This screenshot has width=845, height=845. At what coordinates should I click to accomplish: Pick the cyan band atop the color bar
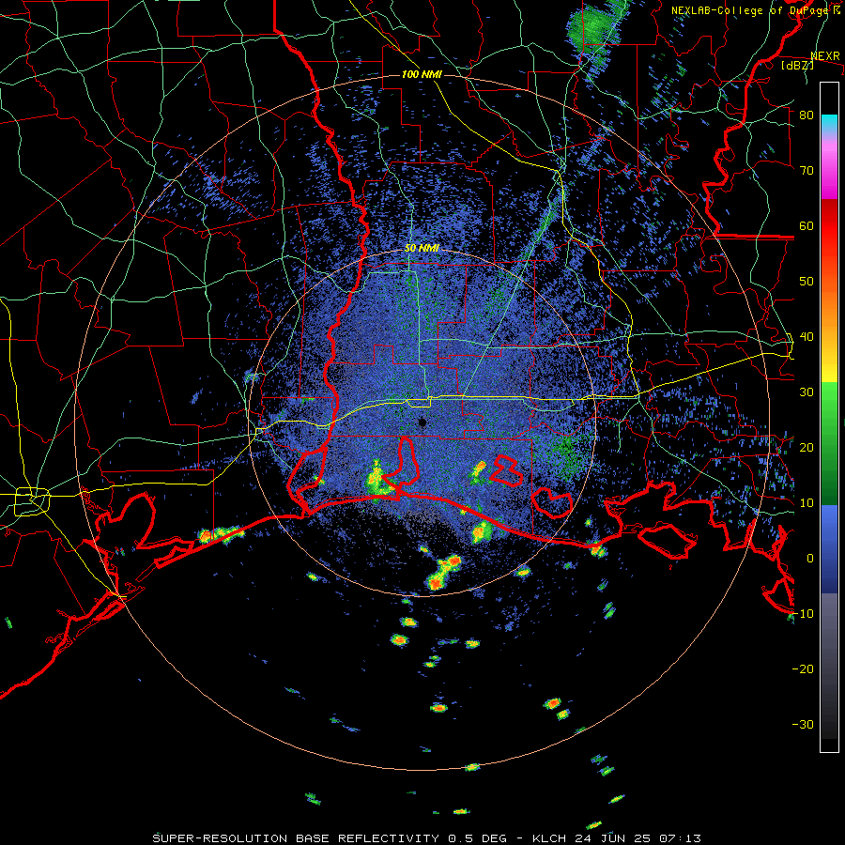click(x=829, y=123)
